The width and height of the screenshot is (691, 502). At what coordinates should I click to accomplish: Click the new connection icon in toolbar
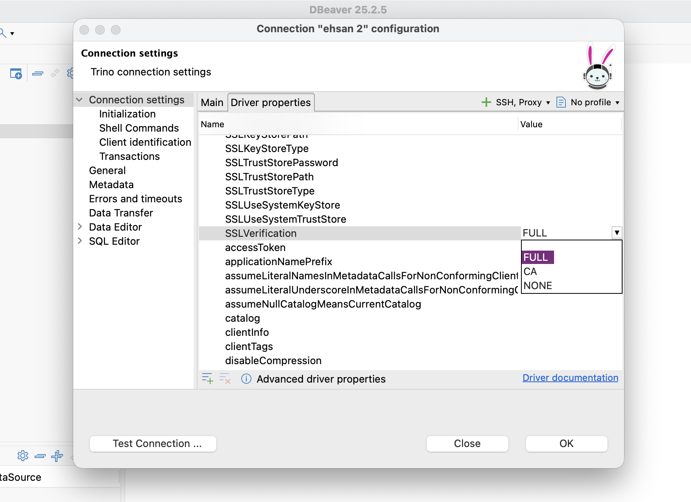(16, 73)
